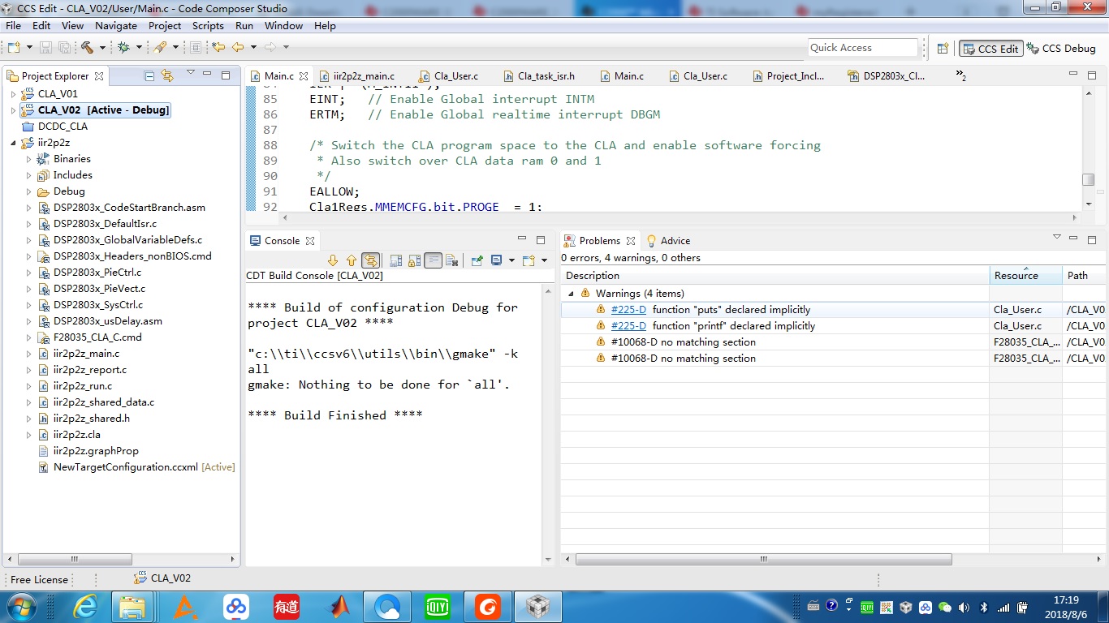Click the editor vertical scrollbar thumb

coord(1088,180)
